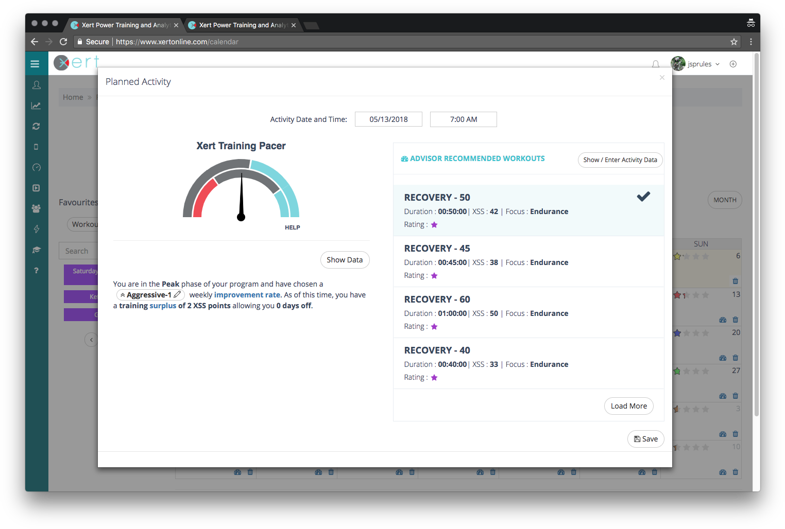Click the checkmark on RECOVERY - 50

tap(643, 196)
